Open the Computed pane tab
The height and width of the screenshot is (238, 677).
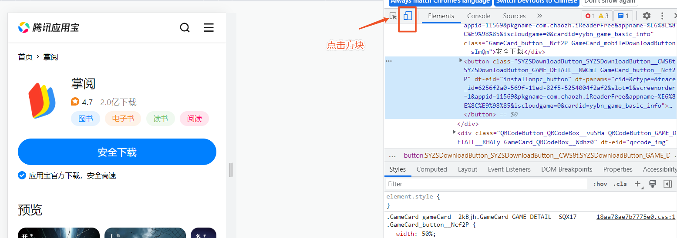tap(431, 169)
